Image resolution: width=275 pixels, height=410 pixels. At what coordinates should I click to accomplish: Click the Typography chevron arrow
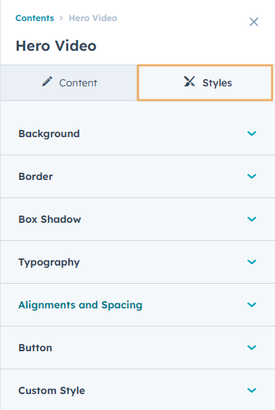point(252,262)
